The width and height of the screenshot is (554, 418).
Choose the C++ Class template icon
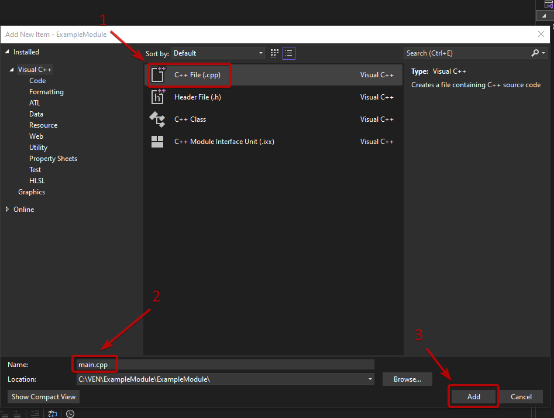click(x=158, y=119)
